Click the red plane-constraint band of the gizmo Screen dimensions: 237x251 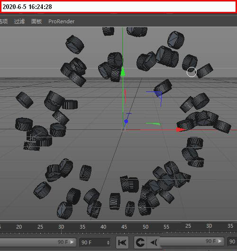[125, 96]
